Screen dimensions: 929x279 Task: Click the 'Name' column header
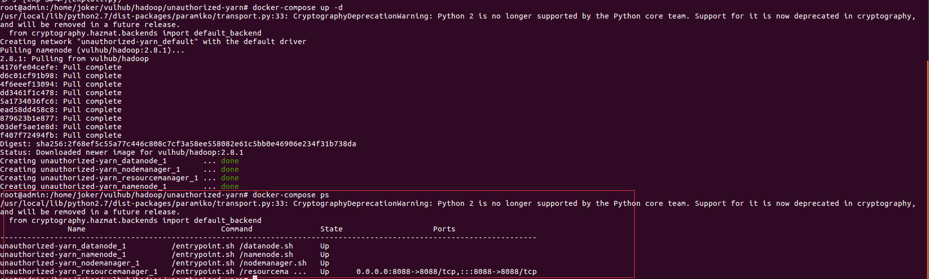click(x=77, y=229)
